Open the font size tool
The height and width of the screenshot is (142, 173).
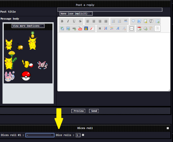pos(106,28)
